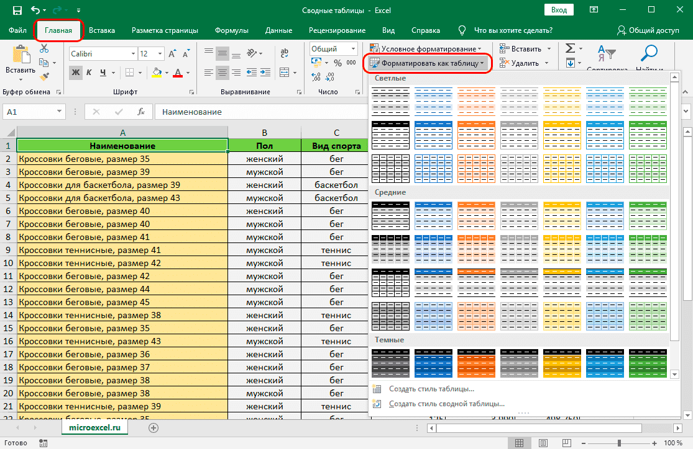Expand the Общий number format dropdown
Viewport: 693px width, 449px height.
(353, 49)
